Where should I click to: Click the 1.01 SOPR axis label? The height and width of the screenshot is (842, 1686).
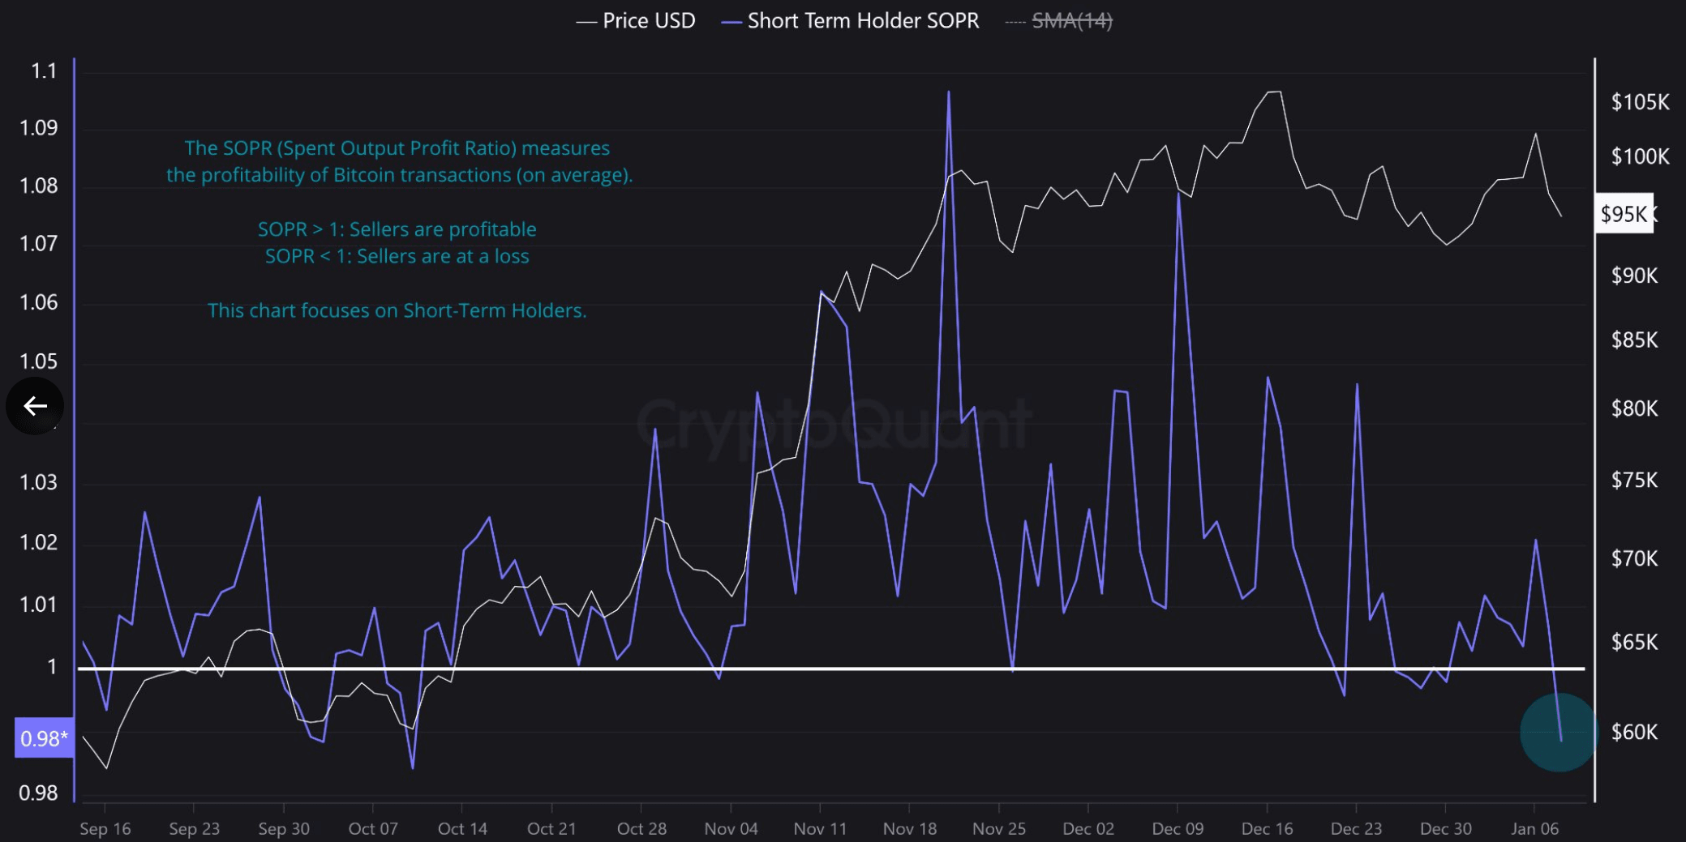pos(39,605)
